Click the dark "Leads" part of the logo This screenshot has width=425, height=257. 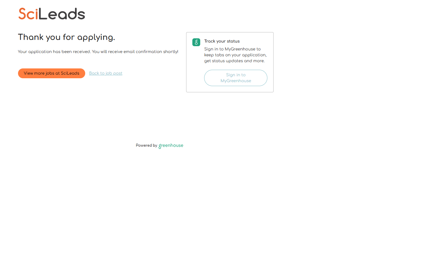[x=62, y=14]
